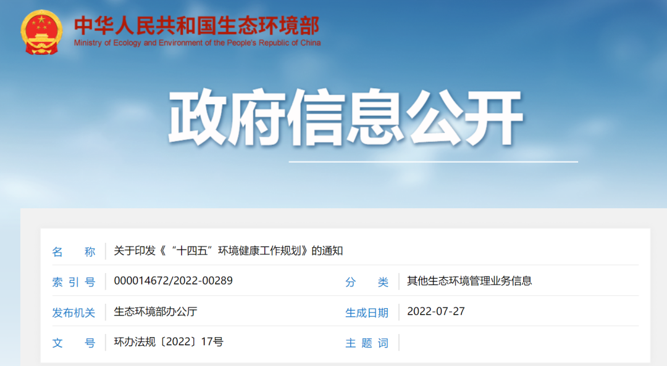Select index number 000014672/2022-00289

coord(173,281)
